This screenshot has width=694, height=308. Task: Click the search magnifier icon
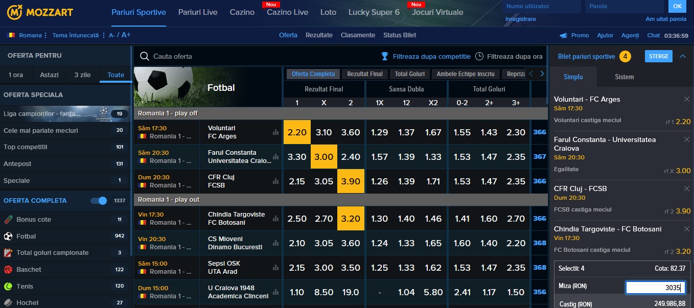pos(145,56)
